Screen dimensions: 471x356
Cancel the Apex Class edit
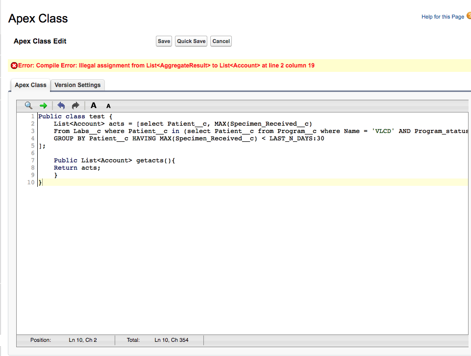point(221,41)
